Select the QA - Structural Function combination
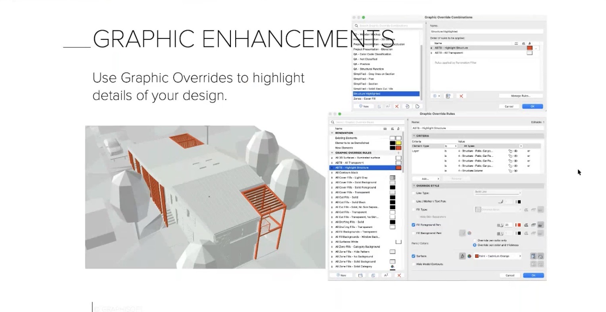 tap(386, 69)
